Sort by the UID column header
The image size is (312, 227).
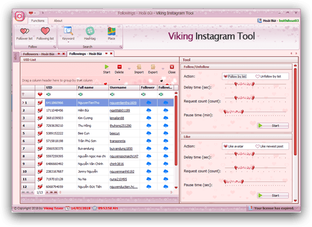(x=61, y=88)
